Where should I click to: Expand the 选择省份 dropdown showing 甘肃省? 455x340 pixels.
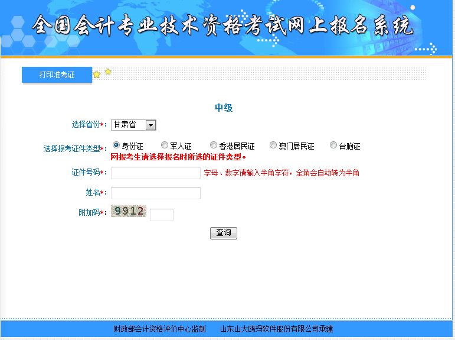click(x=150, y=125)
